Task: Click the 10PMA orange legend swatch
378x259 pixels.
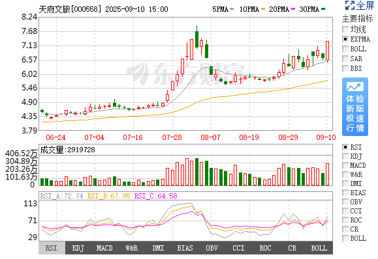Action: (x=263, y=9)
